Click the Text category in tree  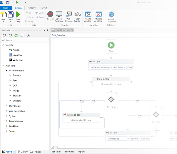pos(15,80)
